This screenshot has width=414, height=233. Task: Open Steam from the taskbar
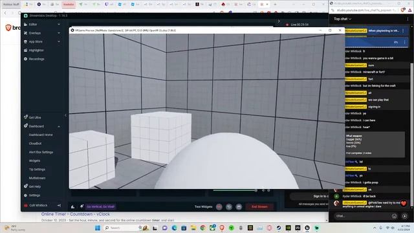[x=279, y=228]
